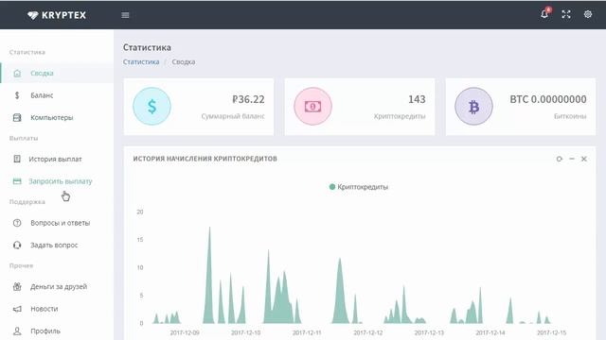Open the notifications bell
The height and width of the screenshot is (340, 606).
click(544, 14)
